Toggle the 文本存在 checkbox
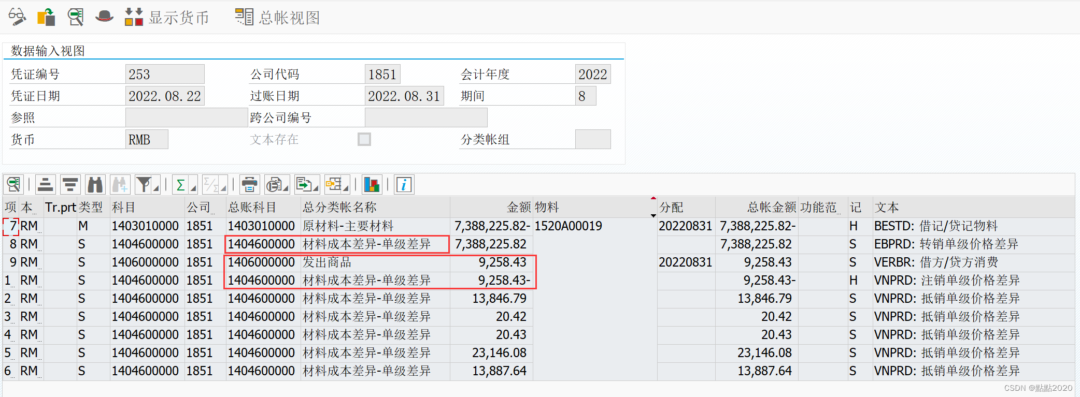The width and height of the screenshot is (1080, 397). pyautogui.click(x=364, y=139)
